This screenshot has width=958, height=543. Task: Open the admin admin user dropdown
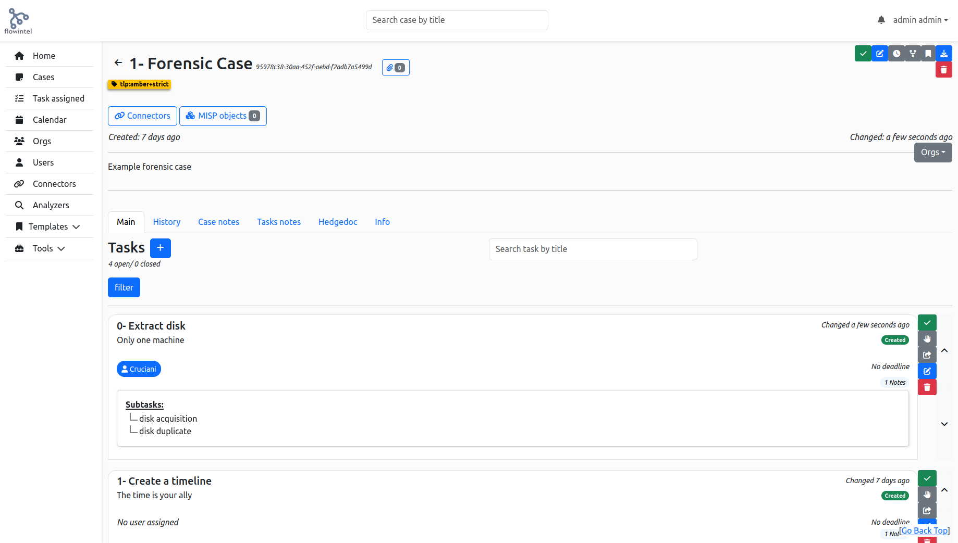920,20
